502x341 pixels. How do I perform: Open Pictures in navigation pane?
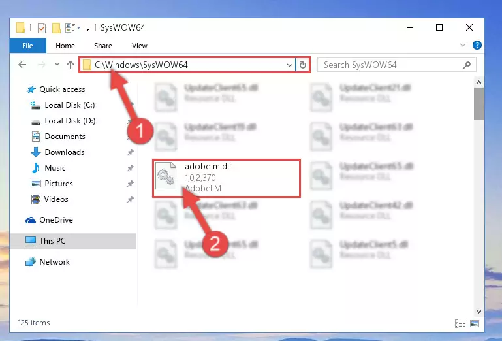59,184
